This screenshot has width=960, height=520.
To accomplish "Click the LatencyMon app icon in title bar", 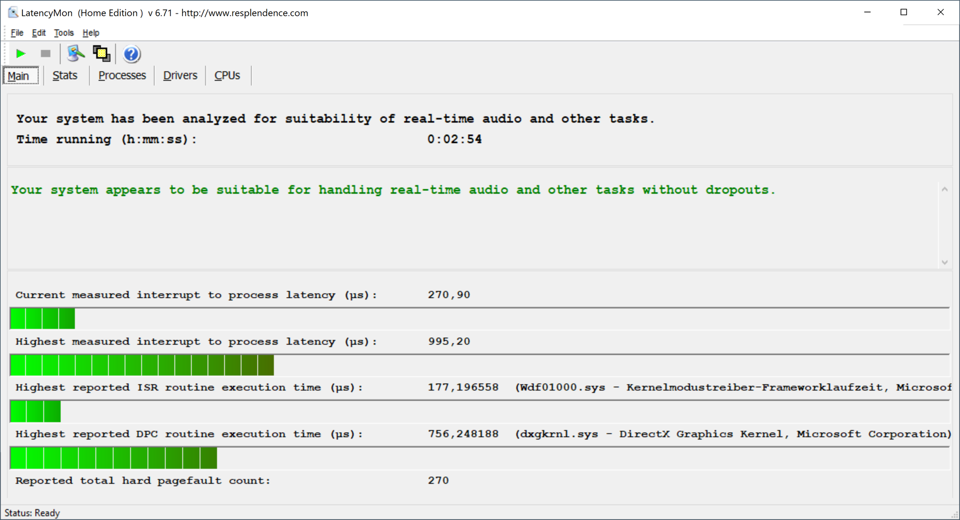I will [x=13, y=13].
